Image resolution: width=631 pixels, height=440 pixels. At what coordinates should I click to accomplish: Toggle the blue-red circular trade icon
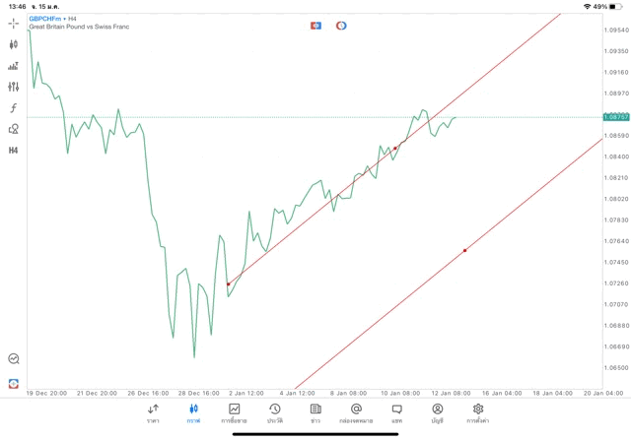tap(341, 26)
